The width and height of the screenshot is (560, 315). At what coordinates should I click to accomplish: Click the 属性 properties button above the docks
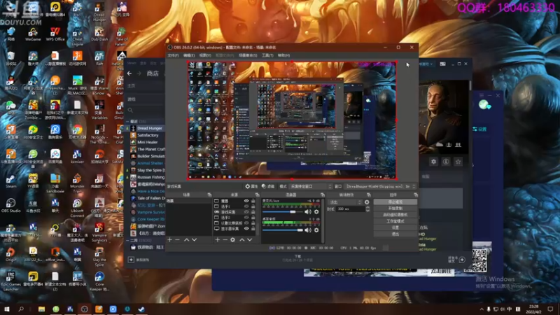[x=251, y=186]
